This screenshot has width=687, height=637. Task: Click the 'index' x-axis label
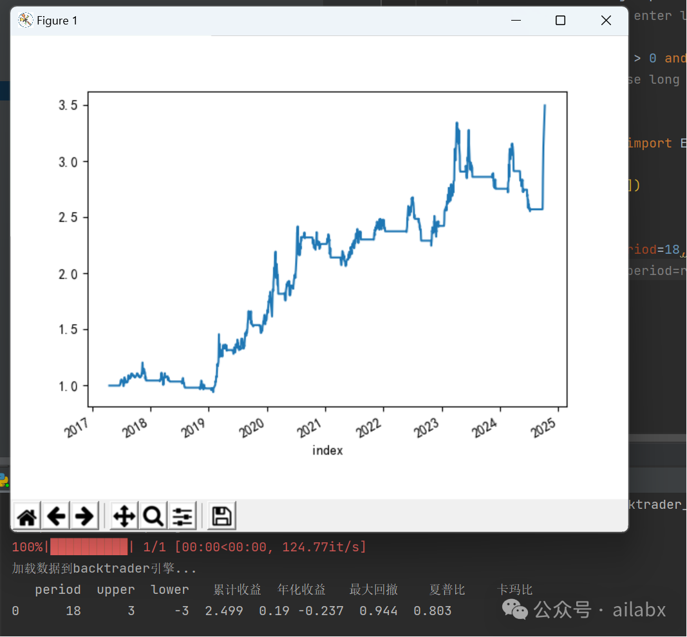pyautogui.click(x=327, y=450)
